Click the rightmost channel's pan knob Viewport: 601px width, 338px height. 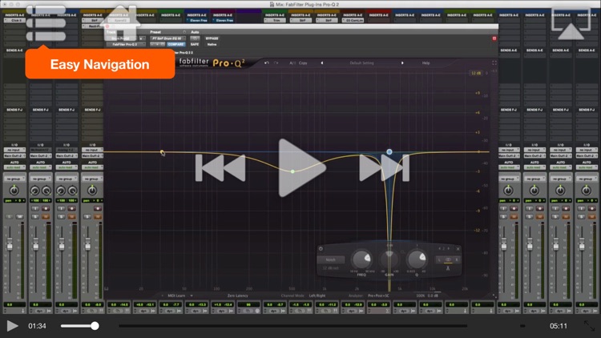(x=586, y=190)
